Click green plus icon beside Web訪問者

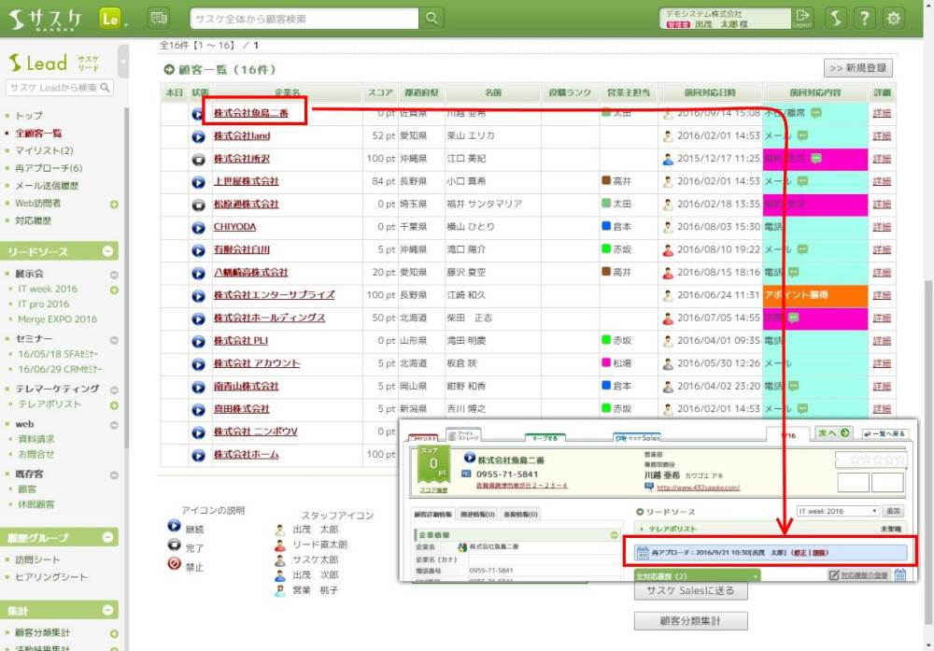tap(114, 205)
